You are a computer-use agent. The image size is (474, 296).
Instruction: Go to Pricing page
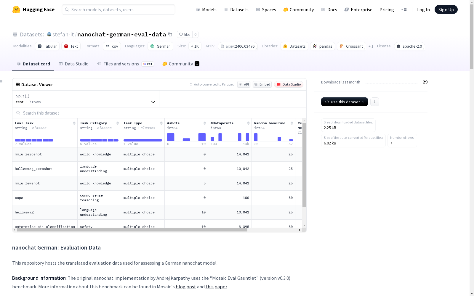click(x=387, y=9)
